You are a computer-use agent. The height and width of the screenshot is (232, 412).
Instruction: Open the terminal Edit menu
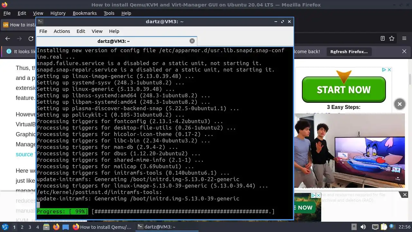[x=81, y=31]
